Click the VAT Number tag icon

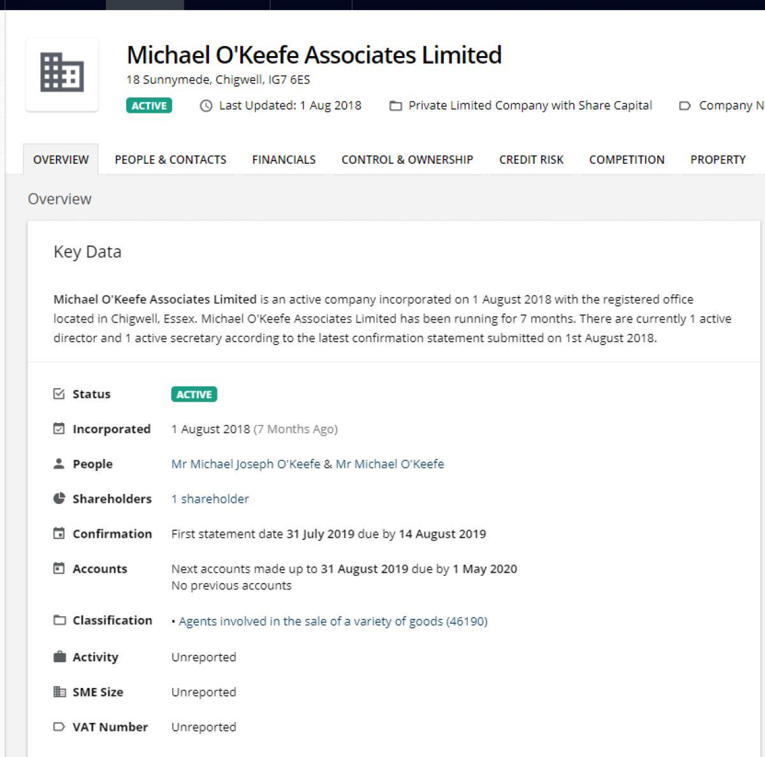click(x=59, y=727)
